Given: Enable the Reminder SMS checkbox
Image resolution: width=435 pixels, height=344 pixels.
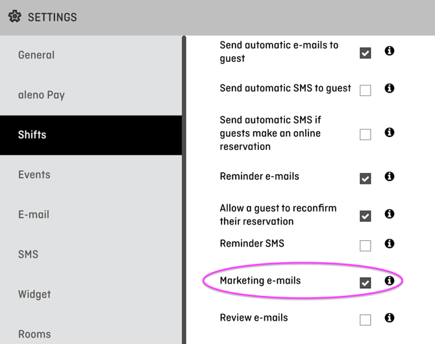Looking at the screenshot, I should (x=365, y=246).
